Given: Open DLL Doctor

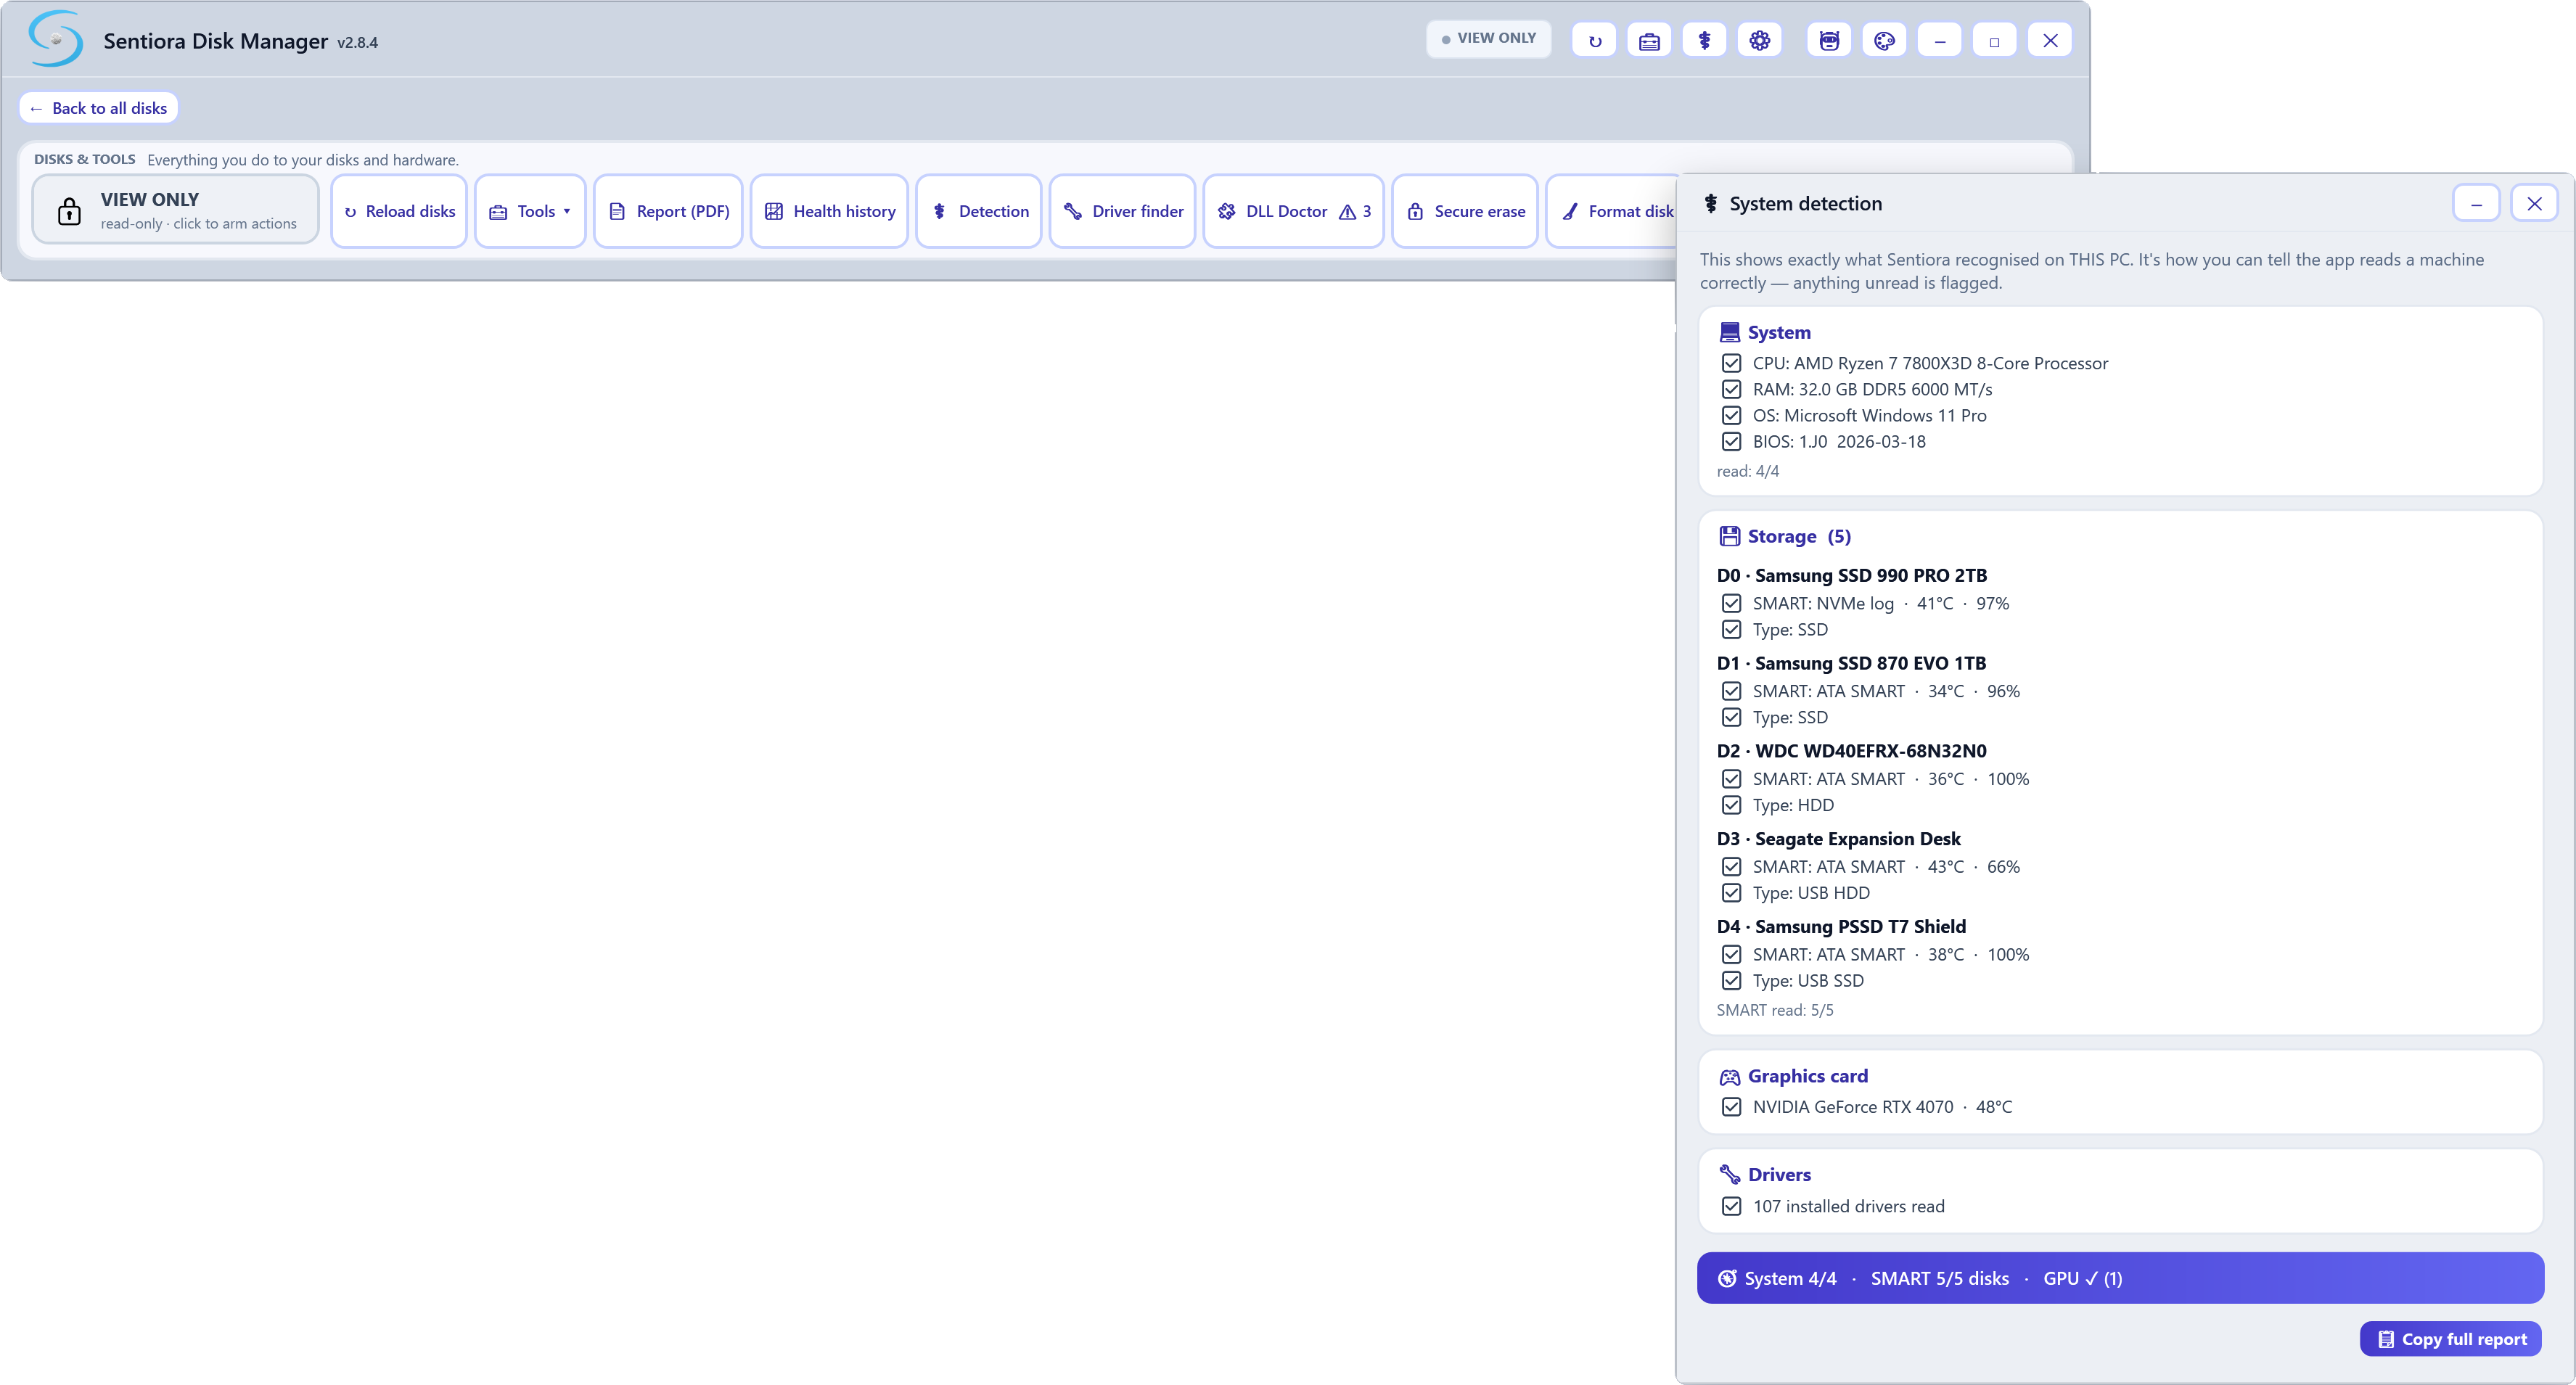Looking at the screenshot, I should click(1294, 211).
